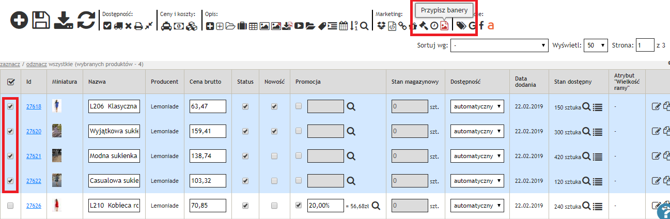This screenshot has width=670, height=219.
Task: Open the Wyświetl items-per-page dropdown
Action: (596, 45)
